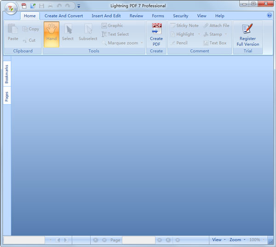
Task: Click the Create PDF icon in quick access toolbar
Action: [24, 6]
